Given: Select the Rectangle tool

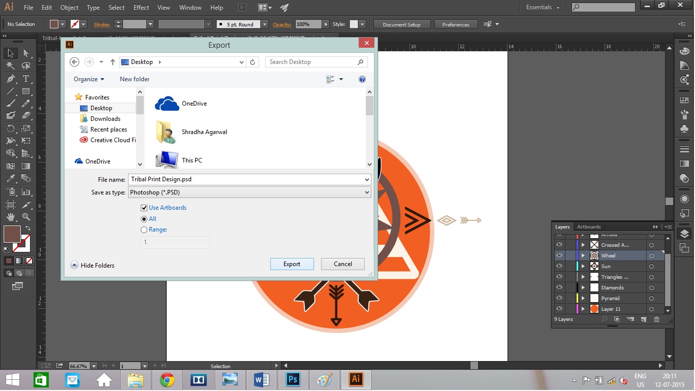Looking at the screenshot, I should coord(26,91).
